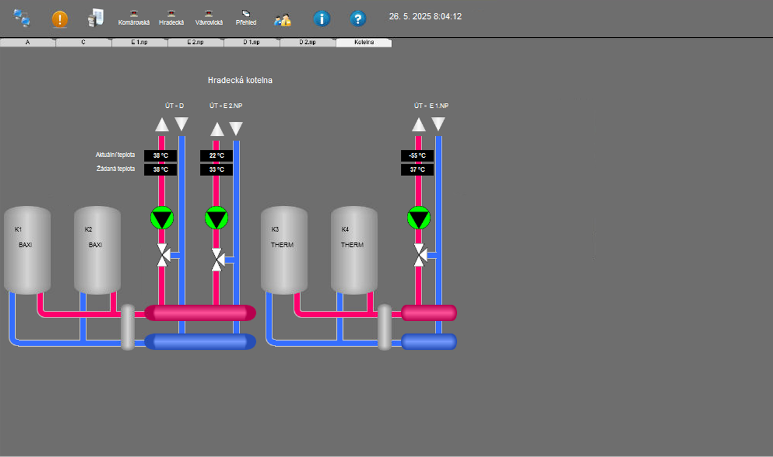Click the network connection computers icon

pos(22,18)
